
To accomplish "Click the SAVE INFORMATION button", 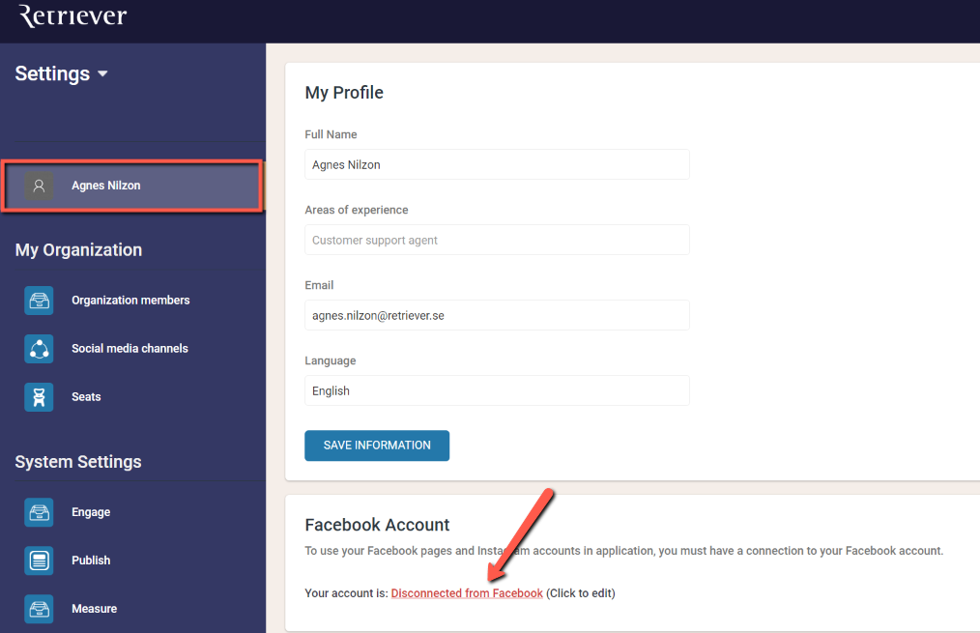I will point(377,446).
